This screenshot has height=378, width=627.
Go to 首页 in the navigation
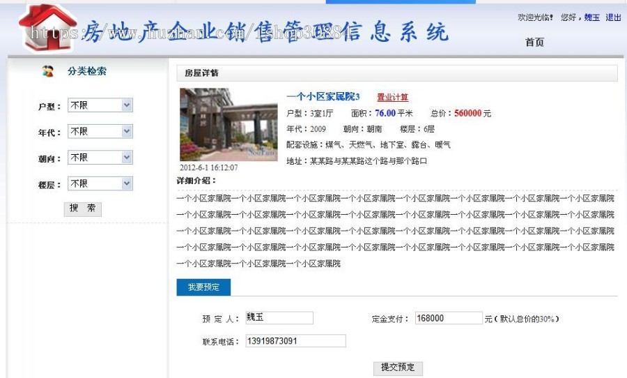click(534, 42)
